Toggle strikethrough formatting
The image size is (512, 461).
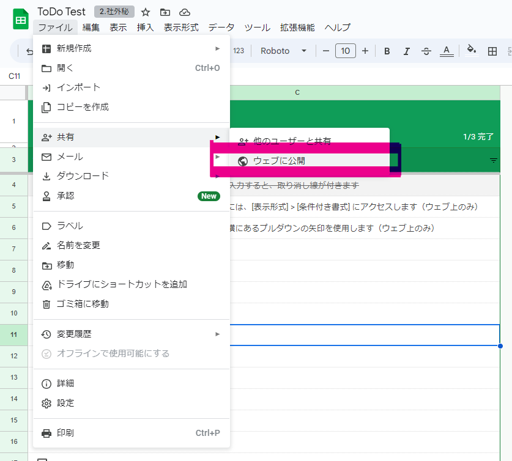point(426,51)
